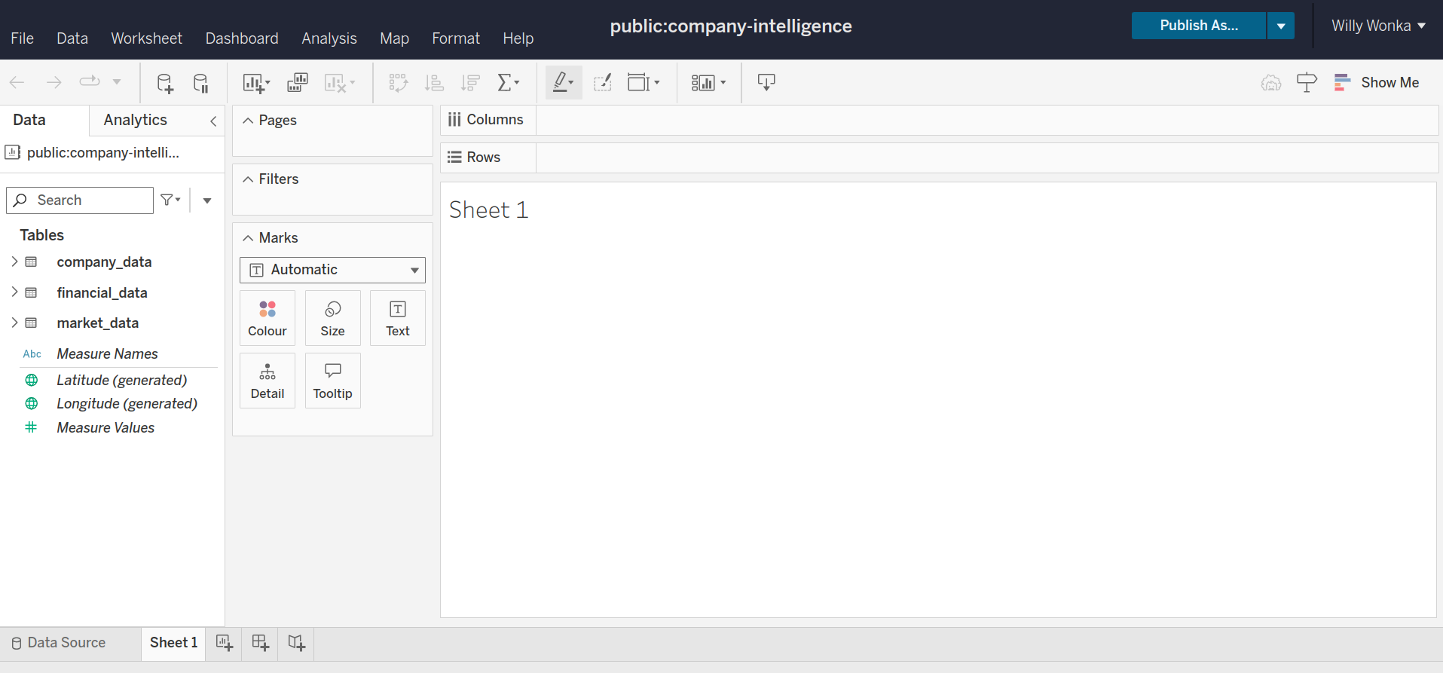Open the Help menu
The height and width of the screenshot is (673, 1443).
pyautogui.click(x=518, y=38)
